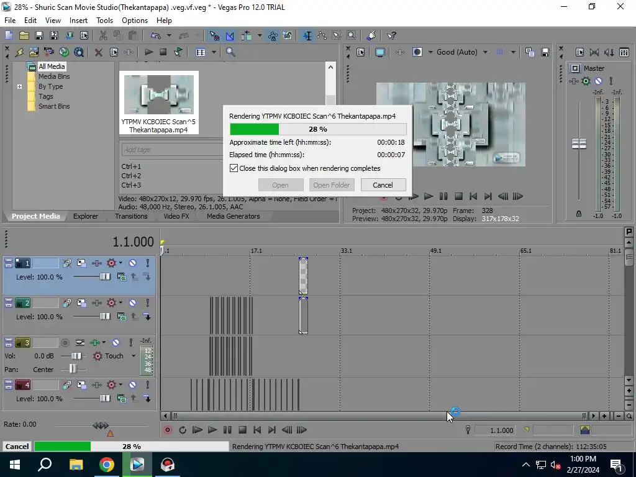Click Preview on External Monitor icon
636x477 pixels.
click(x=379, y=52)
